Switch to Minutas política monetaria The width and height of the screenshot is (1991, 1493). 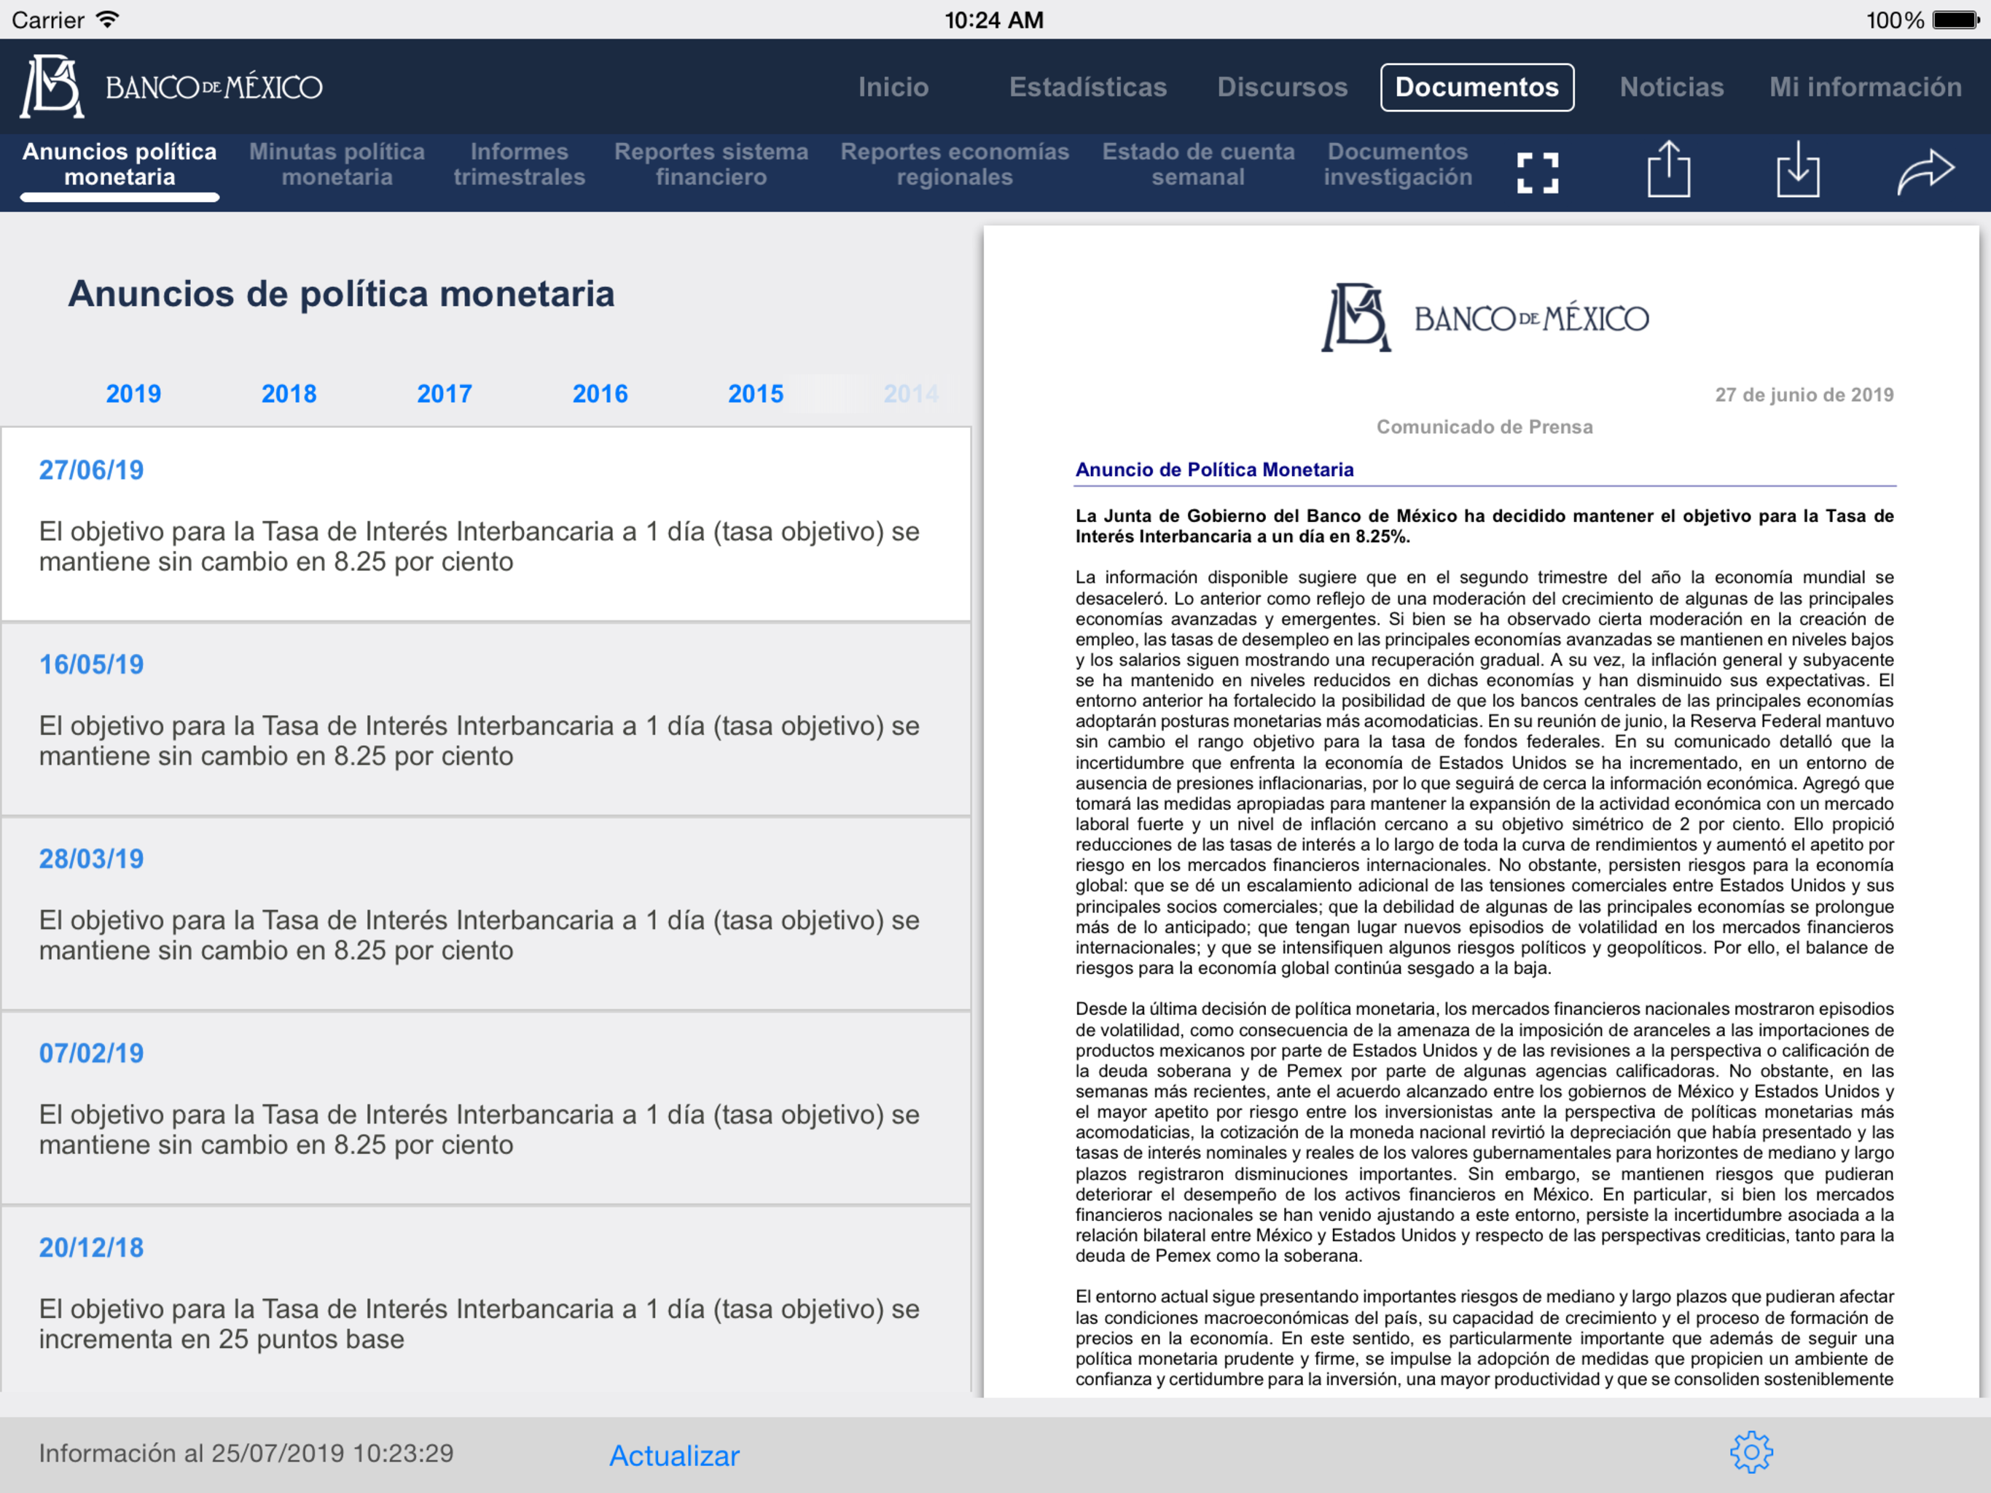pyautogui.click(x=337, y=164)
